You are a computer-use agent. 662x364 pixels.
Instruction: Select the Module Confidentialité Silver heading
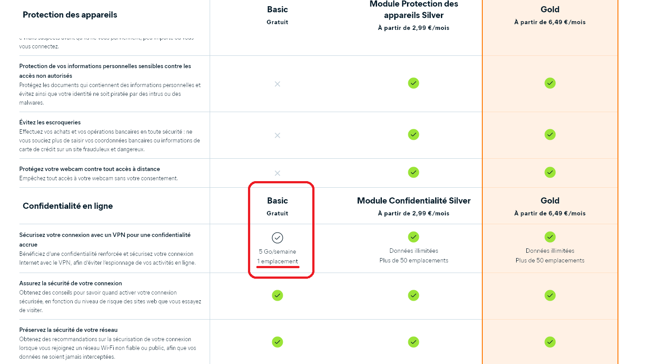[414, 201]
